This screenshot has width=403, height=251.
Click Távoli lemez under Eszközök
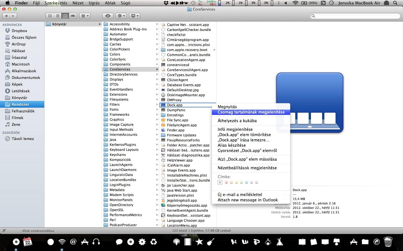(x=23, y=139)
